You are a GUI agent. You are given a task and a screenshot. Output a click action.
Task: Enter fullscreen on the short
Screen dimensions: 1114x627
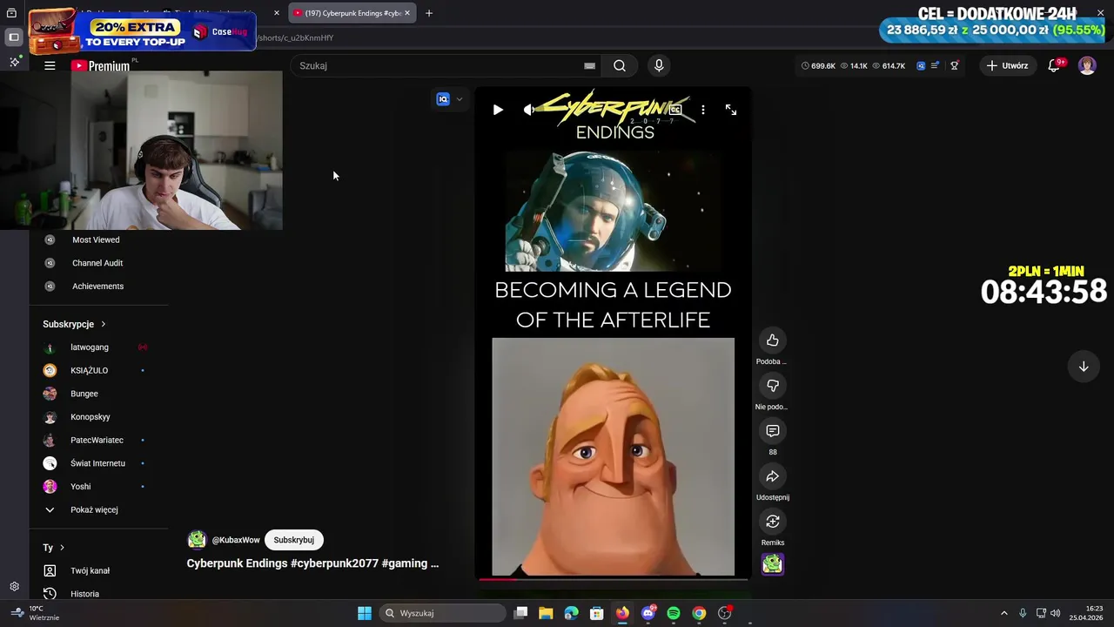(731, 110)
